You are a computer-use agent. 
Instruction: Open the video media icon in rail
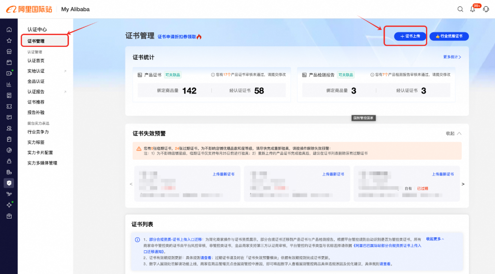coord(9,73)
